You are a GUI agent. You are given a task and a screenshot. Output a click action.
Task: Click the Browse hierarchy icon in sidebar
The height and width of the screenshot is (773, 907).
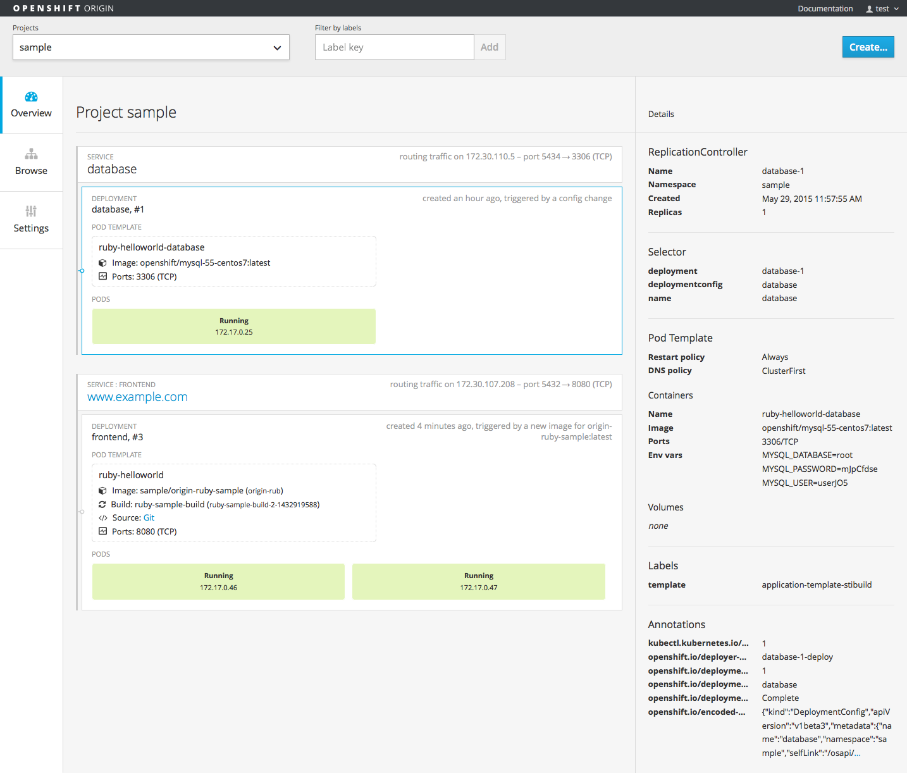(31, 154)
